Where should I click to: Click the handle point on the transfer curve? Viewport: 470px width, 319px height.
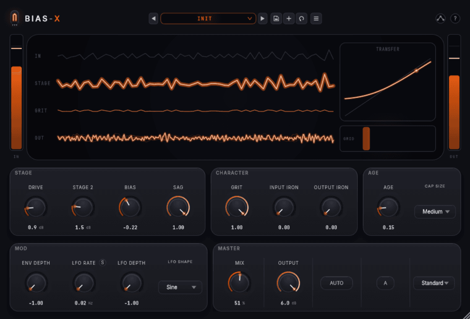click(x=416, y=71)
